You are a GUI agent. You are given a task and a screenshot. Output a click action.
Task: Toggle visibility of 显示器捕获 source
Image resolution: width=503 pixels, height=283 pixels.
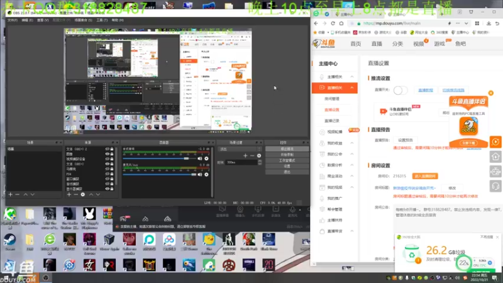tap(108, 189)
